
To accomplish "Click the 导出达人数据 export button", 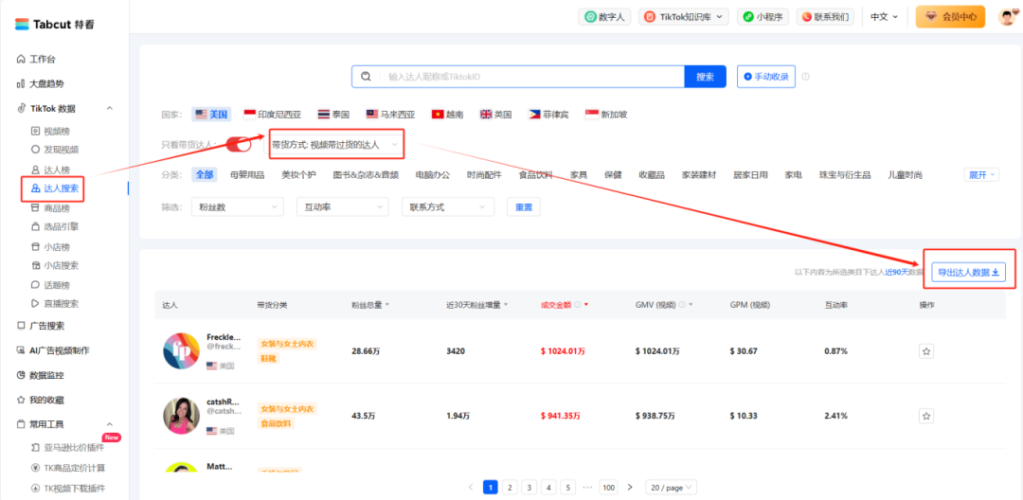I will click(968, 273).
